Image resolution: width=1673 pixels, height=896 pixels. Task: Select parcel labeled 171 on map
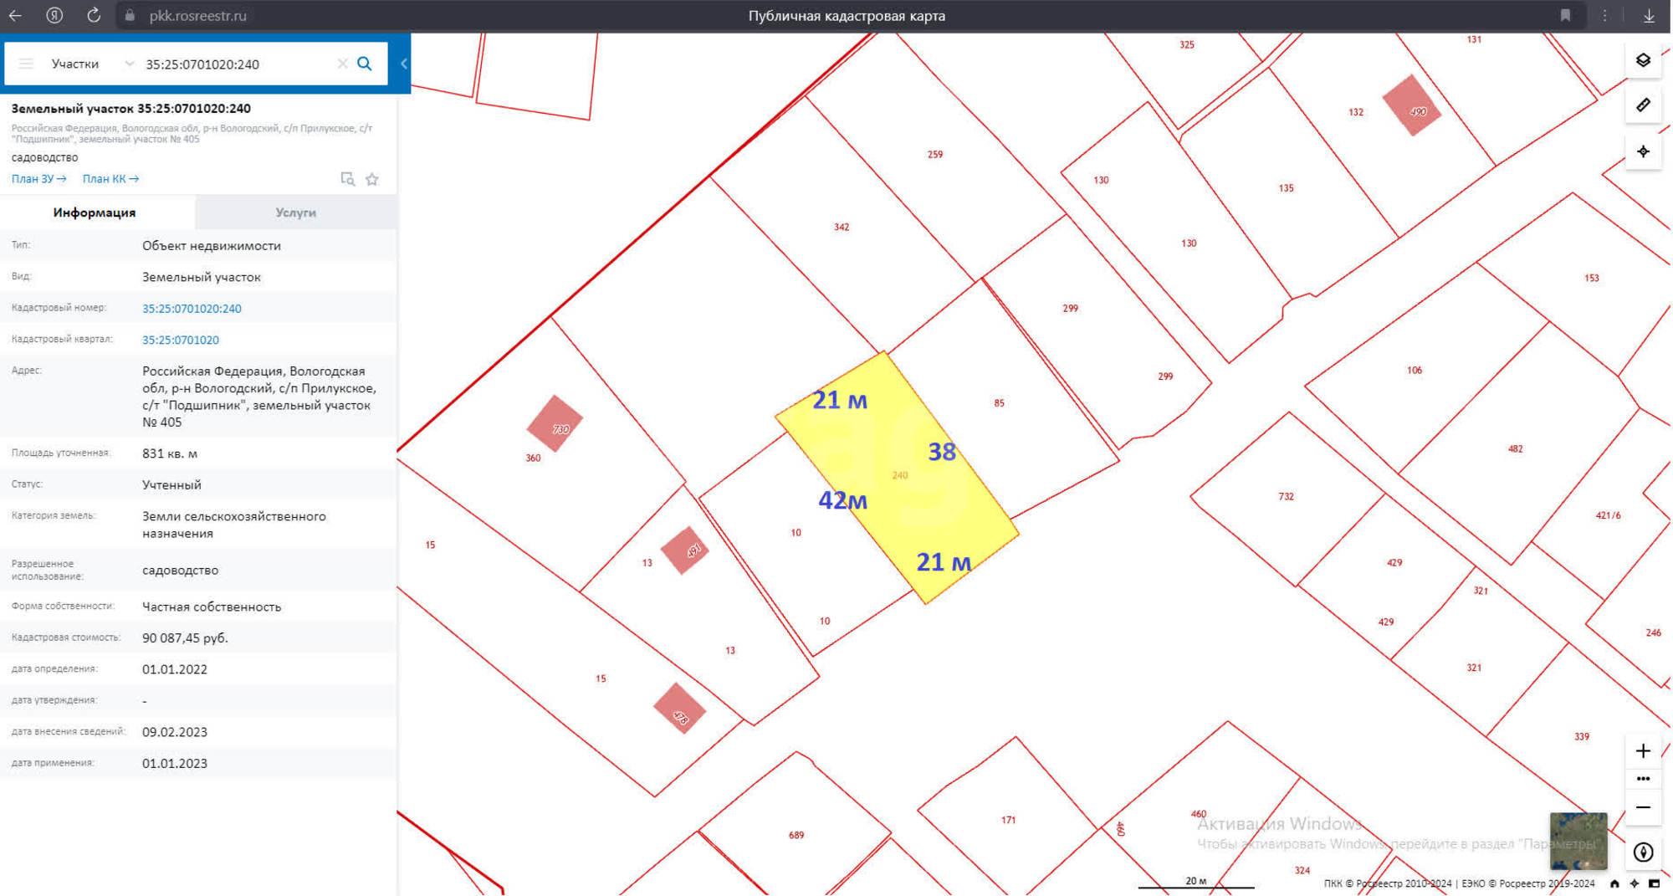pos(1009,820)
